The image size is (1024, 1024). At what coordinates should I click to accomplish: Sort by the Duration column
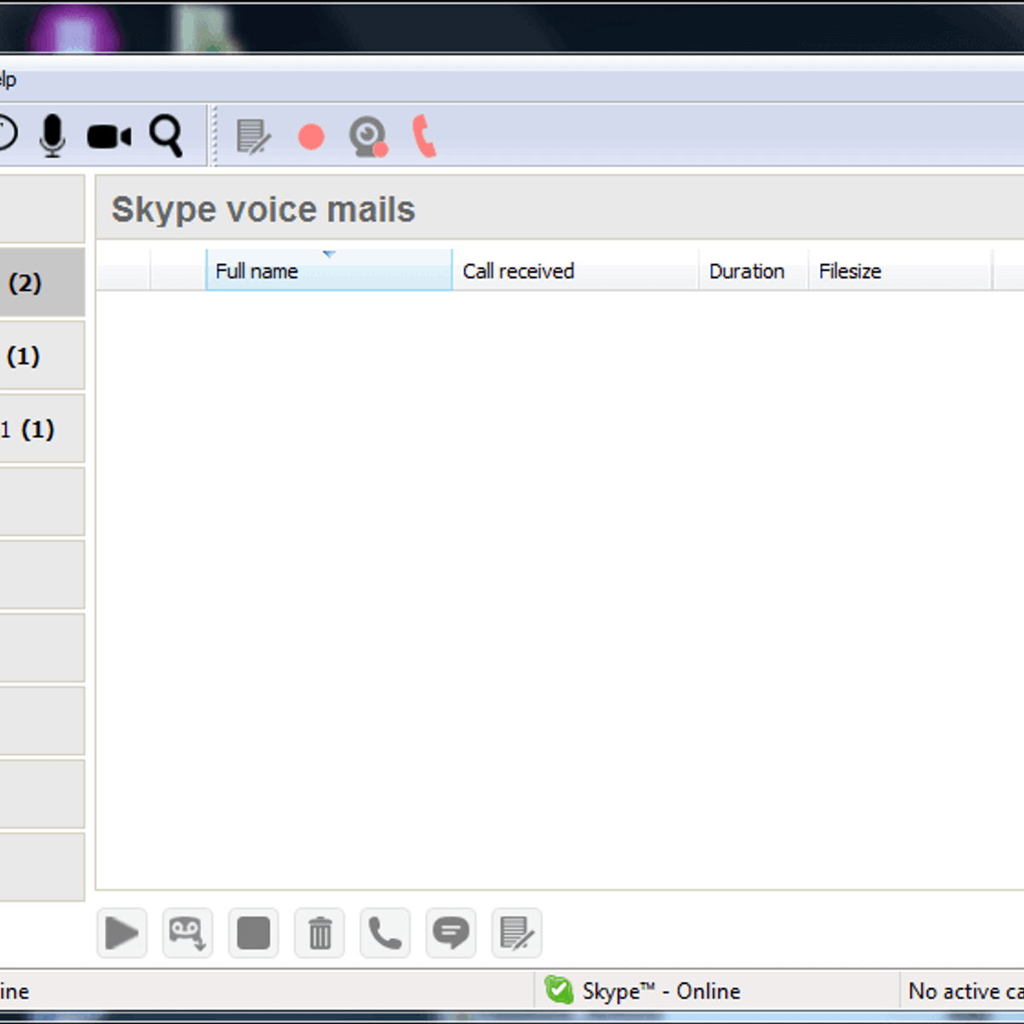(753, 271)
